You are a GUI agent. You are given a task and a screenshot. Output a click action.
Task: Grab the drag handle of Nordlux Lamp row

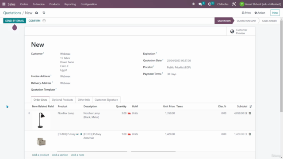pos(29,113)
